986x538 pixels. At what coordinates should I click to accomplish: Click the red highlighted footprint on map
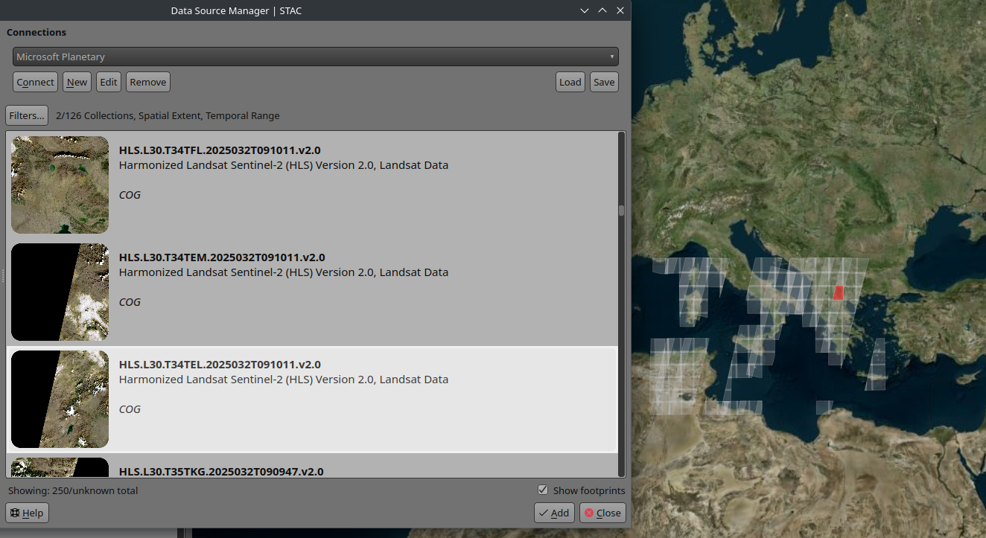pos(839,292)
